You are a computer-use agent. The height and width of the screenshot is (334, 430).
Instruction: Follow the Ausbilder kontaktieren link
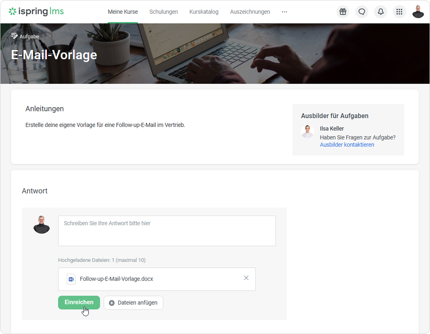(347, 145)
